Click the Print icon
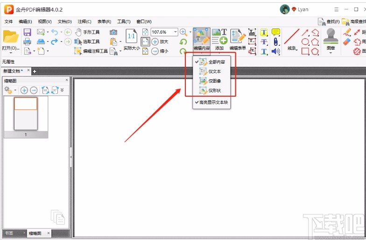Image resolution: width=366 pixels, height=240 pixels. [27, 42]
